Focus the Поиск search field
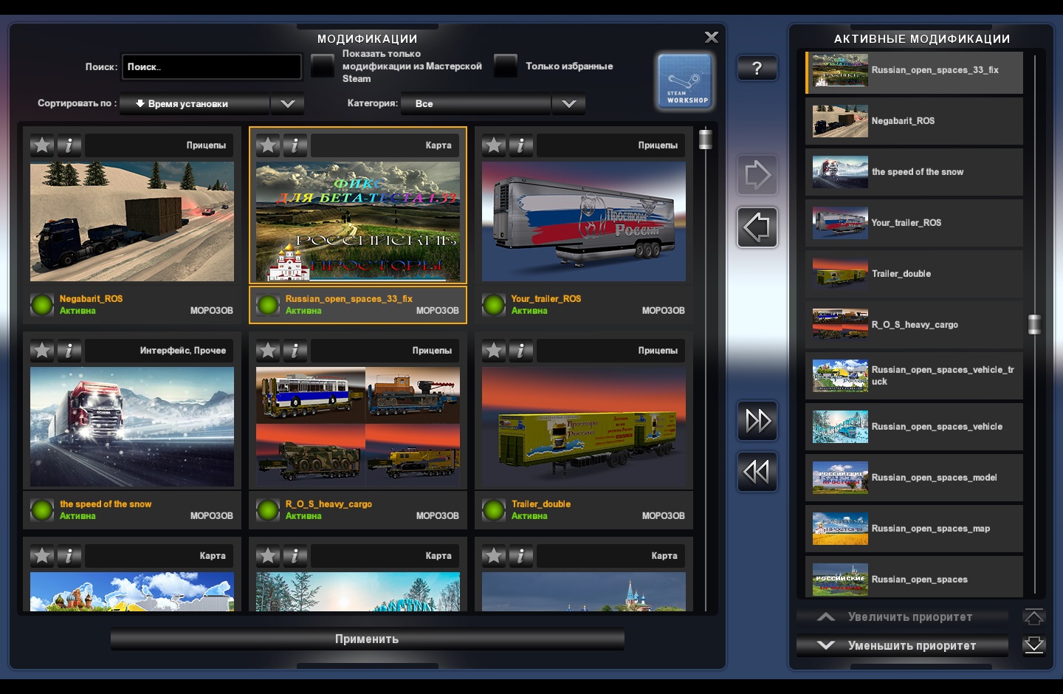 point(212,66)
